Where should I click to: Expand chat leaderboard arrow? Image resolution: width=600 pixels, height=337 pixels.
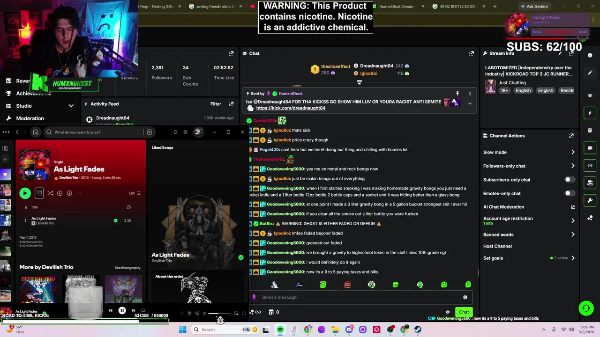coord(359,82)
